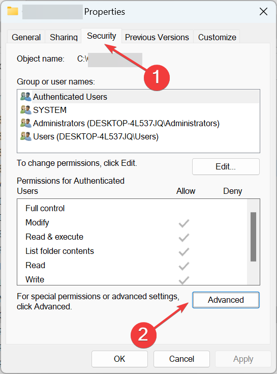Screen dimensions: 277x374
Task: Open Advanced security settings
Action: coord(226,300)
